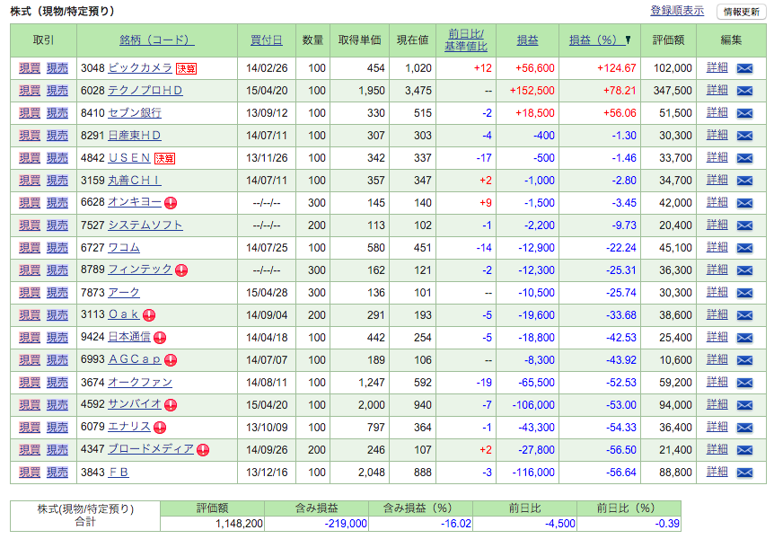Click the red alert icon beside オンキヨー
This screenshot has height=539, width=774.
[x=171, y=203]
